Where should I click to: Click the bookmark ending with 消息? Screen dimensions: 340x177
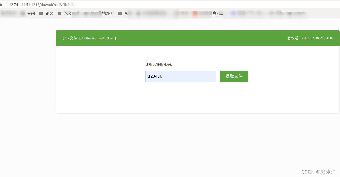click(207, 13)
